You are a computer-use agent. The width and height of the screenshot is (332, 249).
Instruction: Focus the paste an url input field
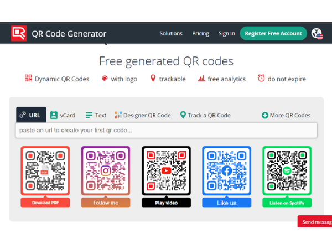click(166, 130)
